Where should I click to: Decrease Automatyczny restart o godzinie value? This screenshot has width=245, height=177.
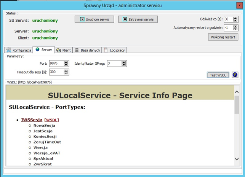[x=235, y=29]
